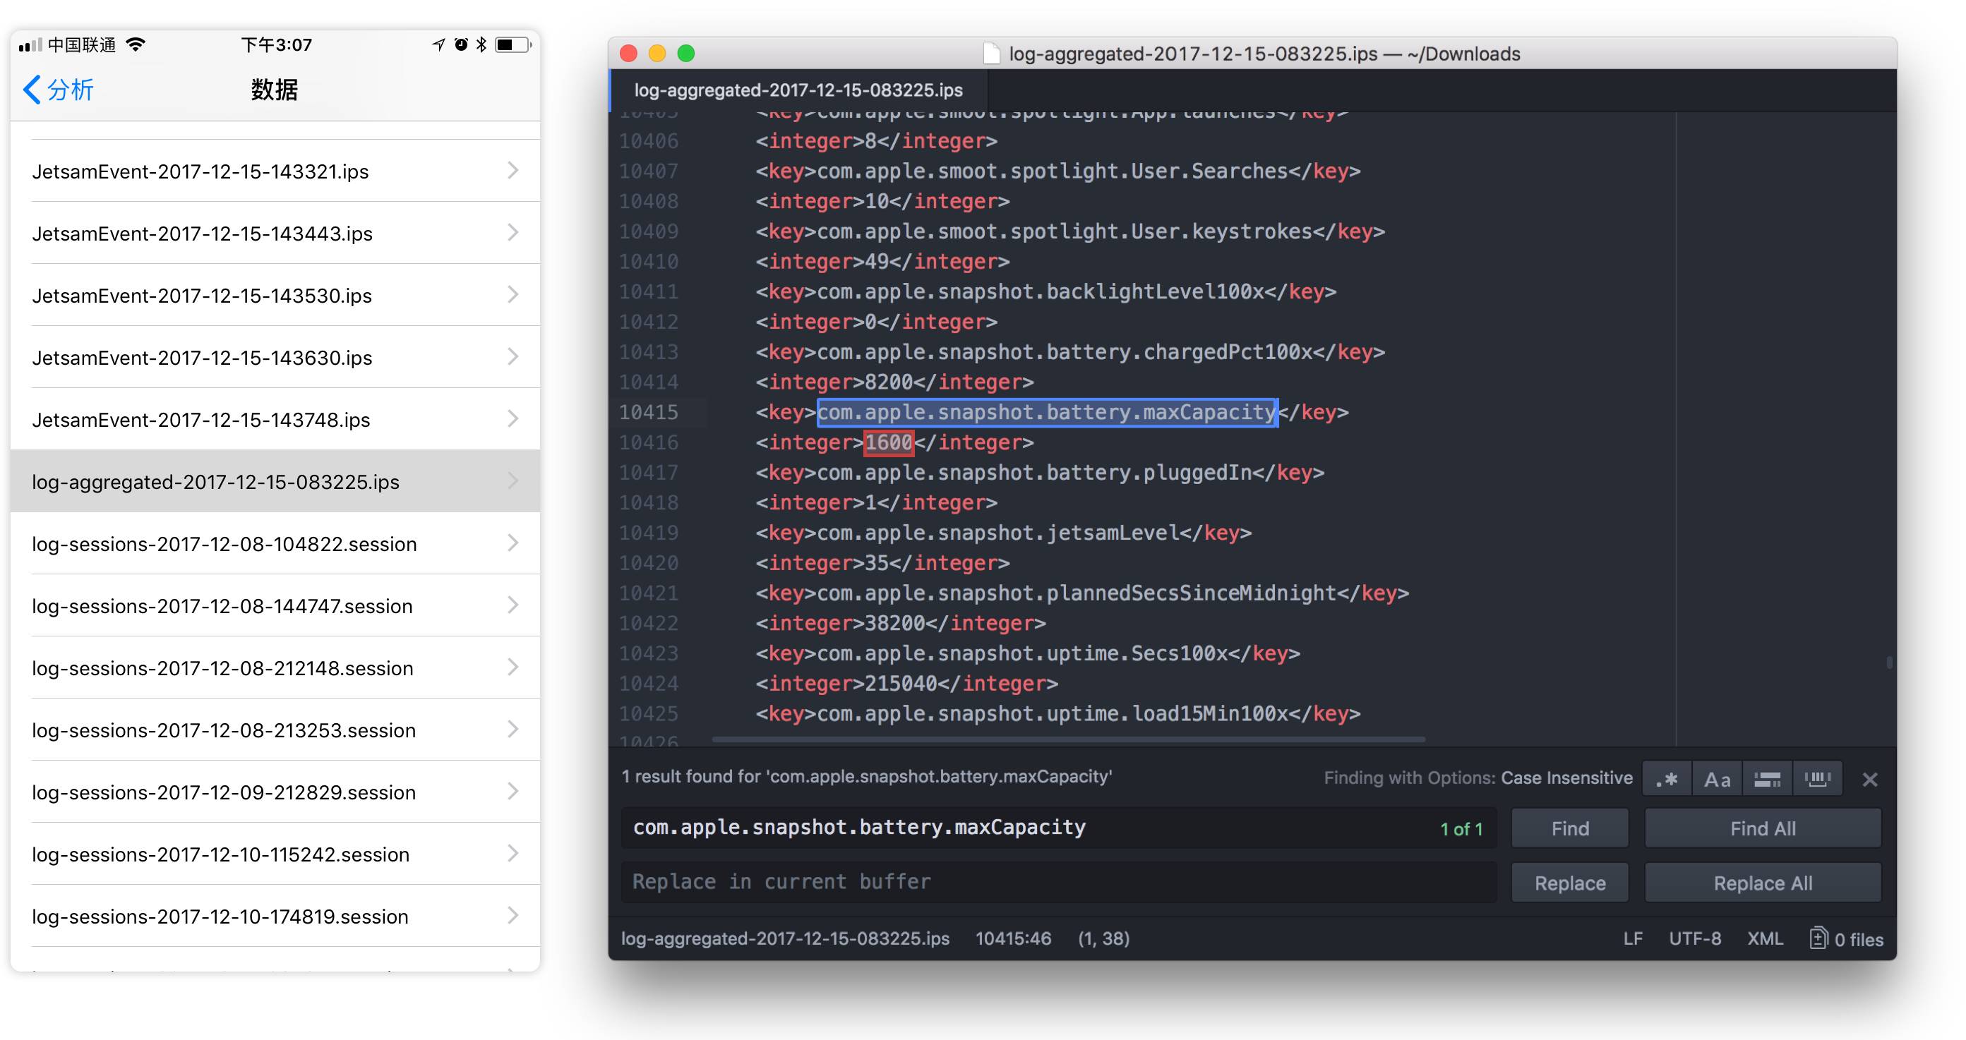Click document icon in window title bar
This screenshot has width=1966, height=1040.
click(991, 54)
